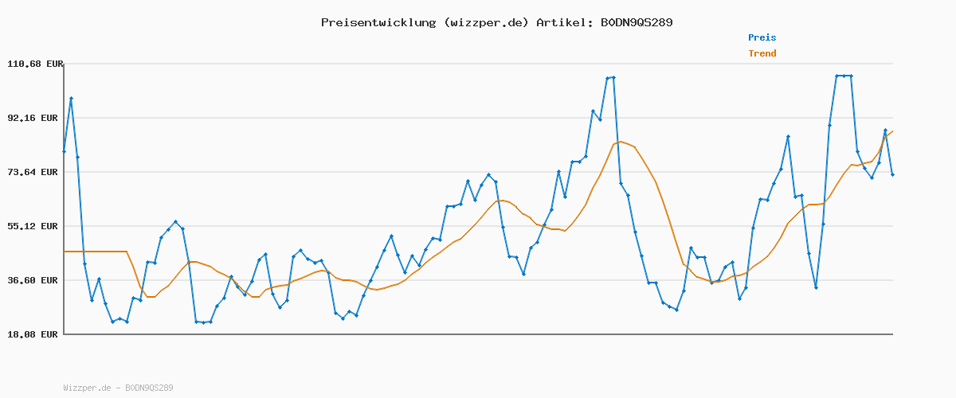This screenshot has height=398, width=956.
Task: Click the orange "Trend" legend label
Action: [x=762, y=54]
